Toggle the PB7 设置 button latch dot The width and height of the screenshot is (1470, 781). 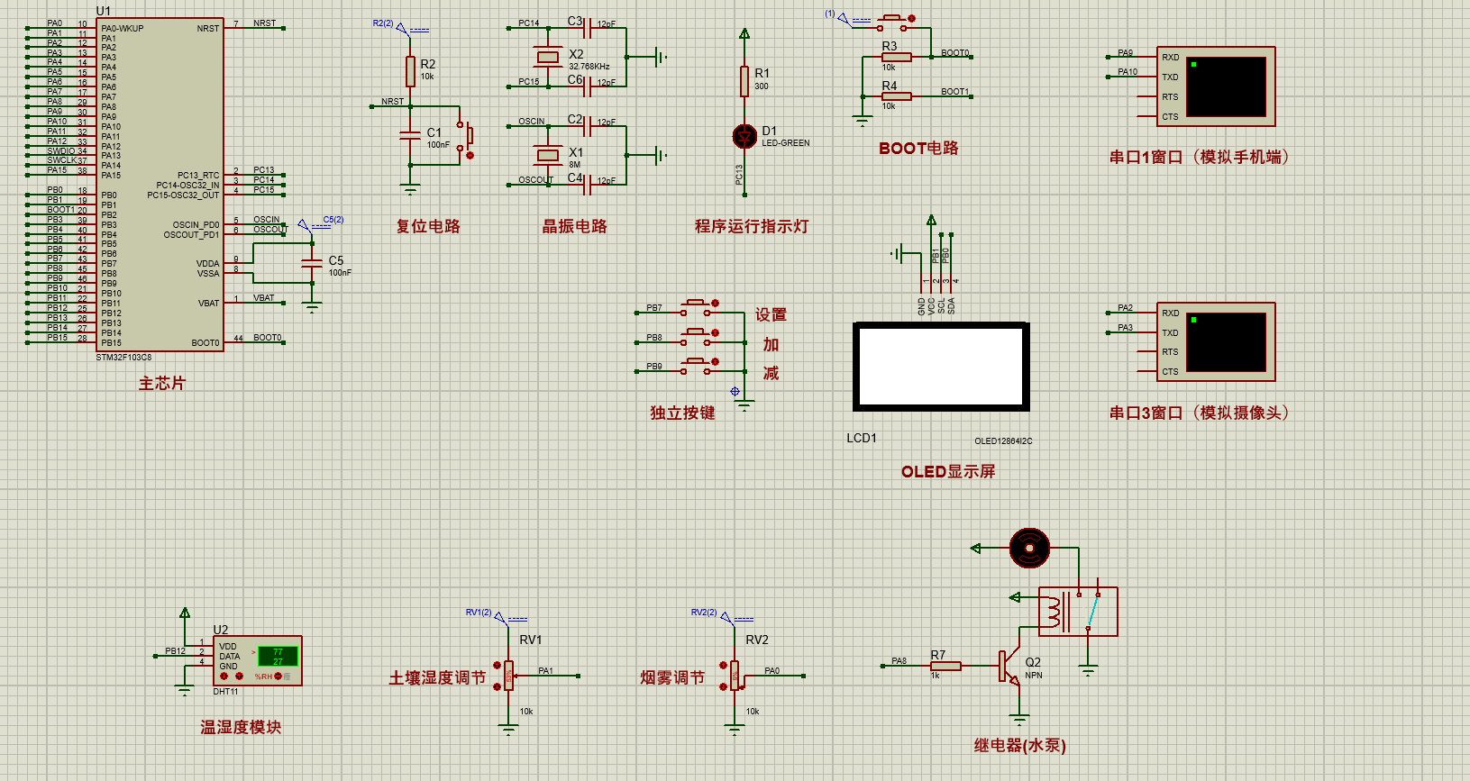pos(715,303)
